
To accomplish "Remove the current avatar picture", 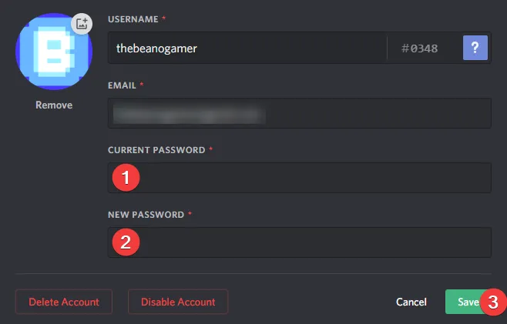I will click(x=54, y=105).
